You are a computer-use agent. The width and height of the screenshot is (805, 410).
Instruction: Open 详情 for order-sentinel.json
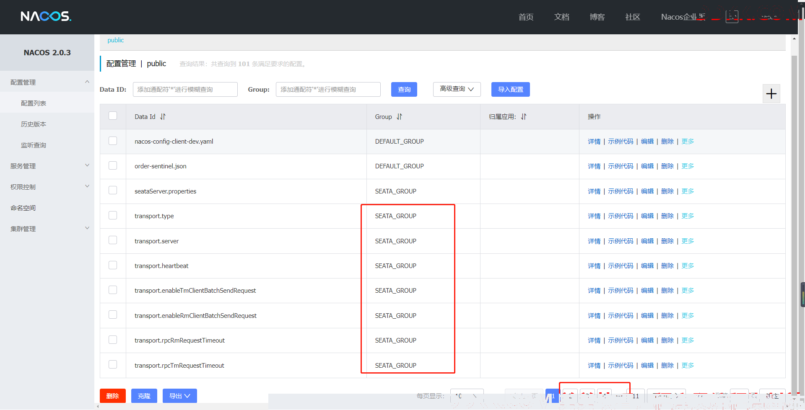coord(594,166)
